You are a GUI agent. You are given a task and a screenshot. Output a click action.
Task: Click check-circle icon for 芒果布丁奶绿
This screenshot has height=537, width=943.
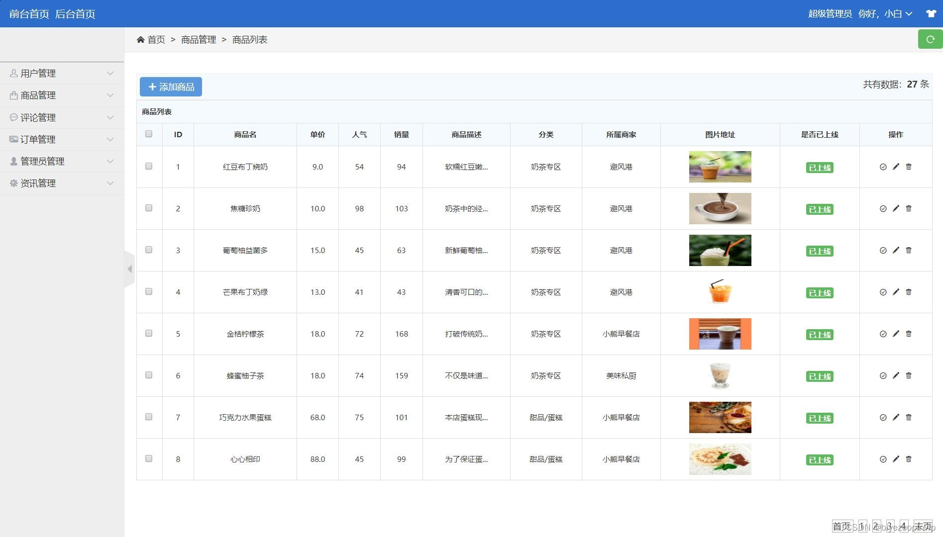[x=883, y=292]
